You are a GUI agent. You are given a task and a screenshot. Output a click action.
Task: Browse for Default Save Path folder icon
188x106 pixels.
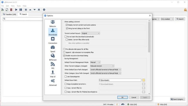144,80
